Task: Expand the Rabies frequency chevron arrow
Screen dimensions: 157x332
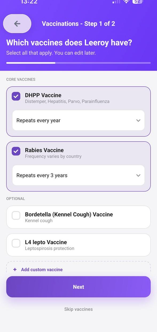Action: (x=138, y=175)
